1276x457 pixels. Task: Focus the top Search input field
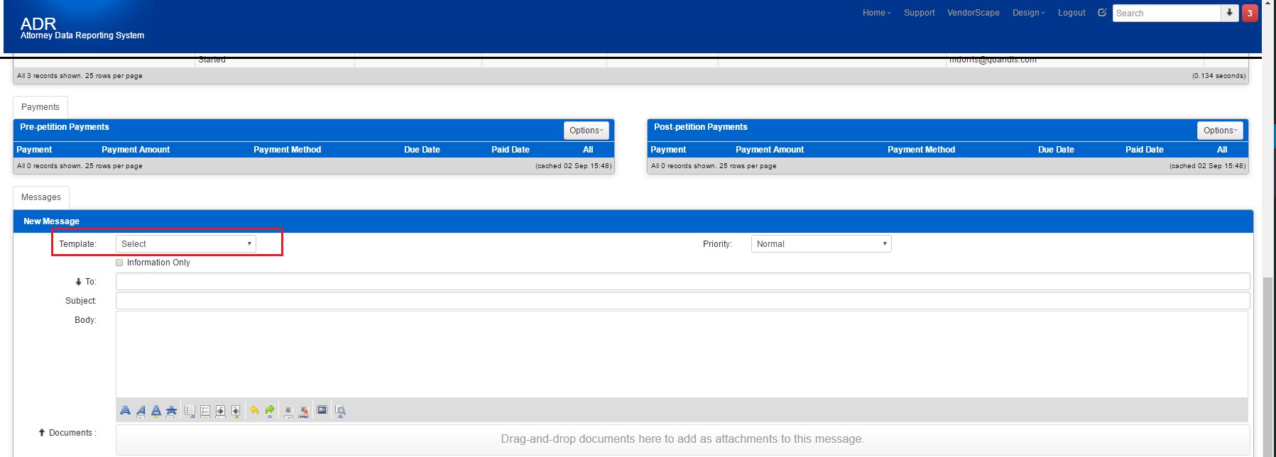coord(1167,13)
